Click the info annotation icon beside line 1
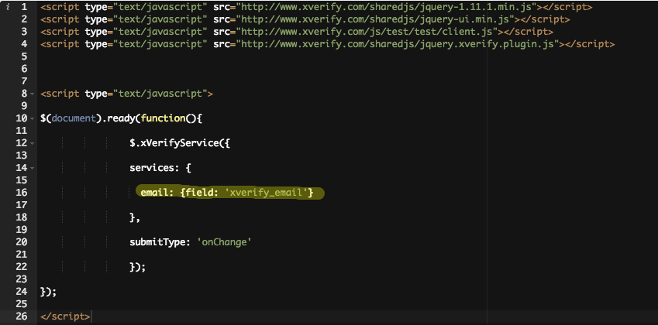658x325 pixels. click(x=7, y=8)
